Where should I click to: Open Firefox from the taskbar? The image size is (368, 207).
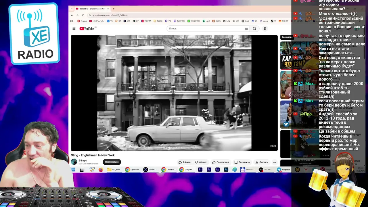pos(101,170)
